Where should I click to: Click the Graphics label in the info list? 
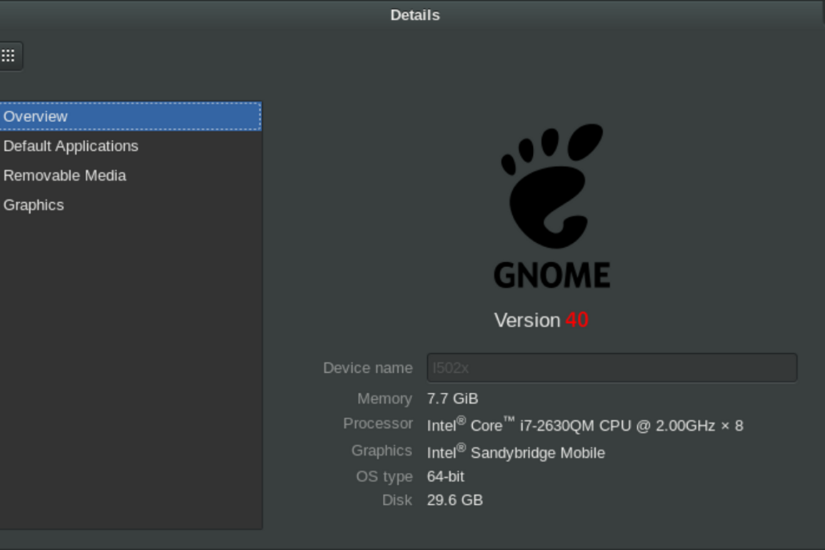tap(381, 451)
